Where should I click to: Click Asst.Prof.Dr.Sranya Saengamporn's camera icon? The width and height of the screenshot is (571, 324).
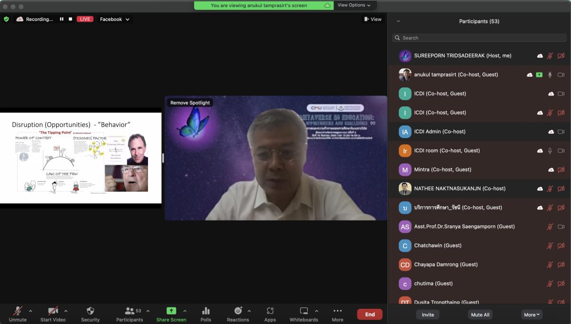pos(561,227)
